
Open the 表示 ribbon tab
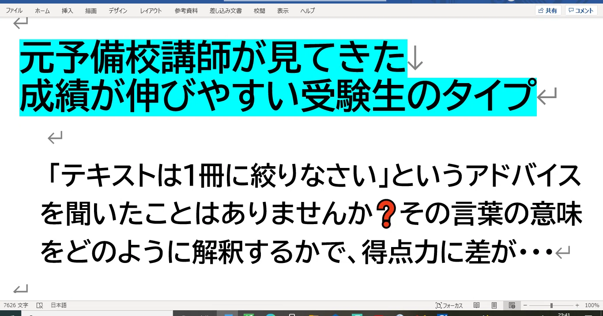[283, 11]
